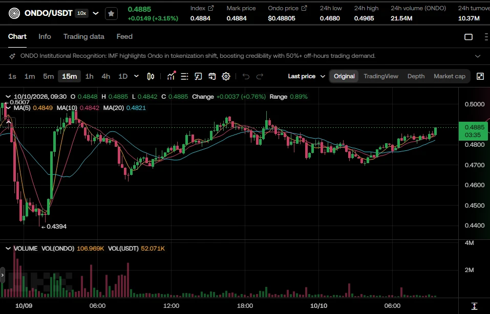Open the candlestick chart type selector
Image resolution: width=490 pixels, height=314 pixels.
pos(151,77)
